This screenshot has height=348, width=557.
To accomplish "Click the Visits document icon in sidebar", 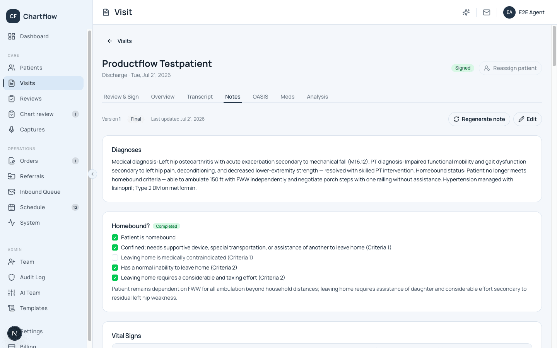I will (12, 83).
